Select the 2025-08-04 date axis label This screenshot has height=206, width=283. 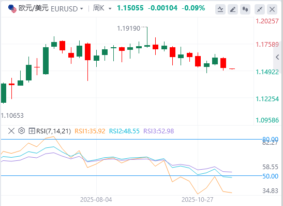(x=96, y=200)
